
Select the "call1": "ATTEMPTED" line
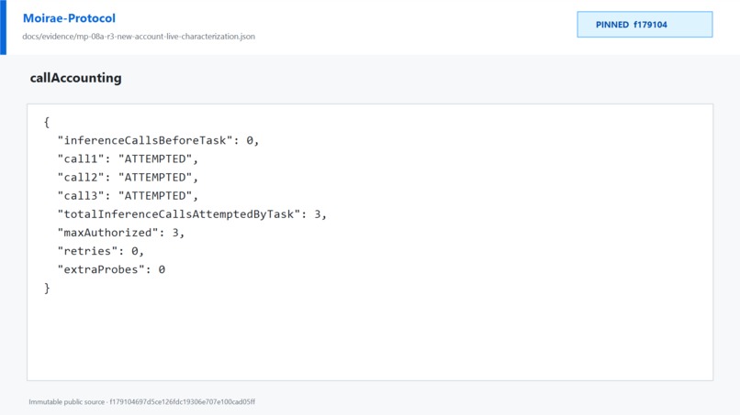coord(128,158)
